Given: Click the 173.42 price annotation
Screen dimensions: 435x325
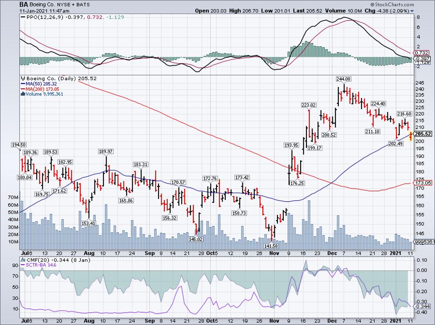Looking at the screenshot, I should [242, 177].
